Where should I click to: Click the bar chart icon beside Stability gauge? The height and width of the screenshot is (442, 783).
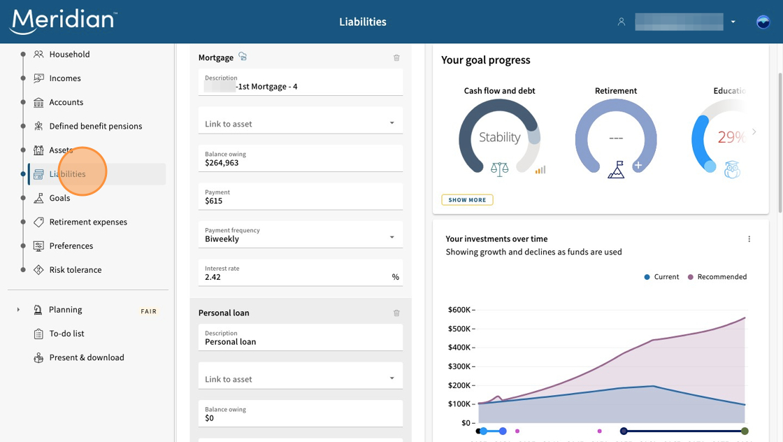[540, 170]
